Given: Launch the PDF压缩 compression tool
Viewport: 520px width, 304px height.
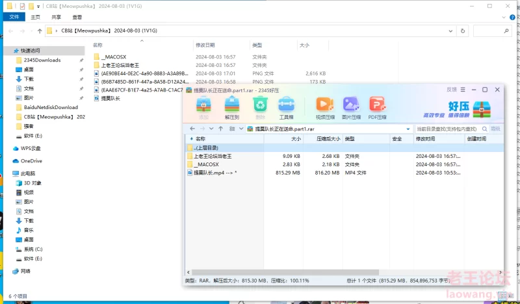Looking at the screenshot, I should 378,105.
